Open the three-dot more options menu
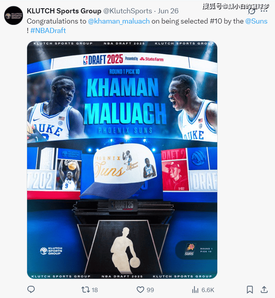The image size is (275, 298). coord(264,11)
